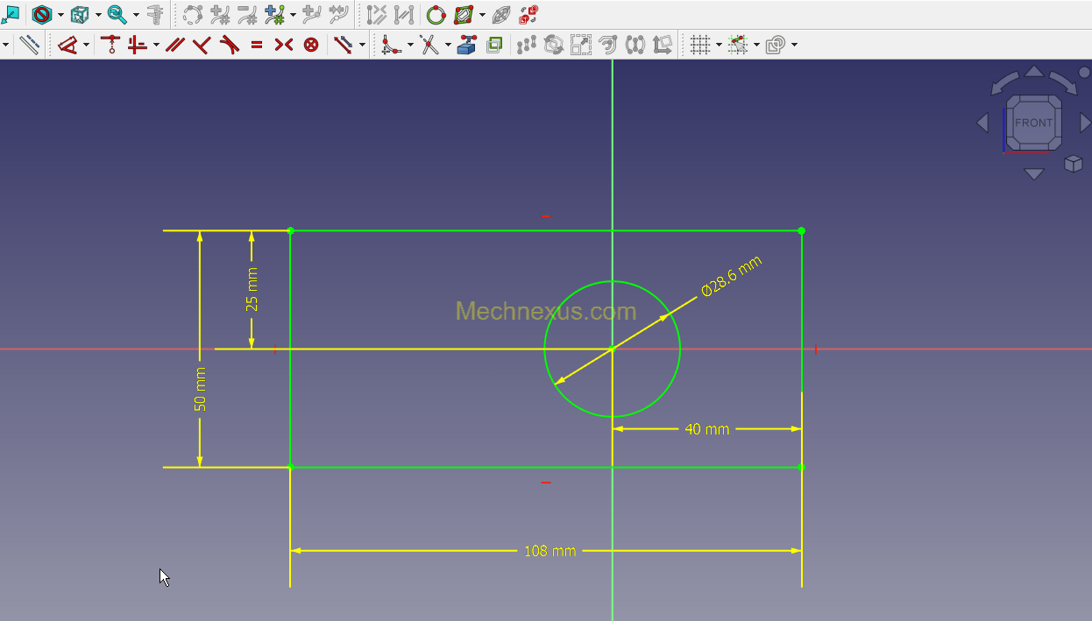The width and height of the screenshot is (1092, 621).
Task: Click the green circle with red points icon
Action: click(x=436, y=15)
